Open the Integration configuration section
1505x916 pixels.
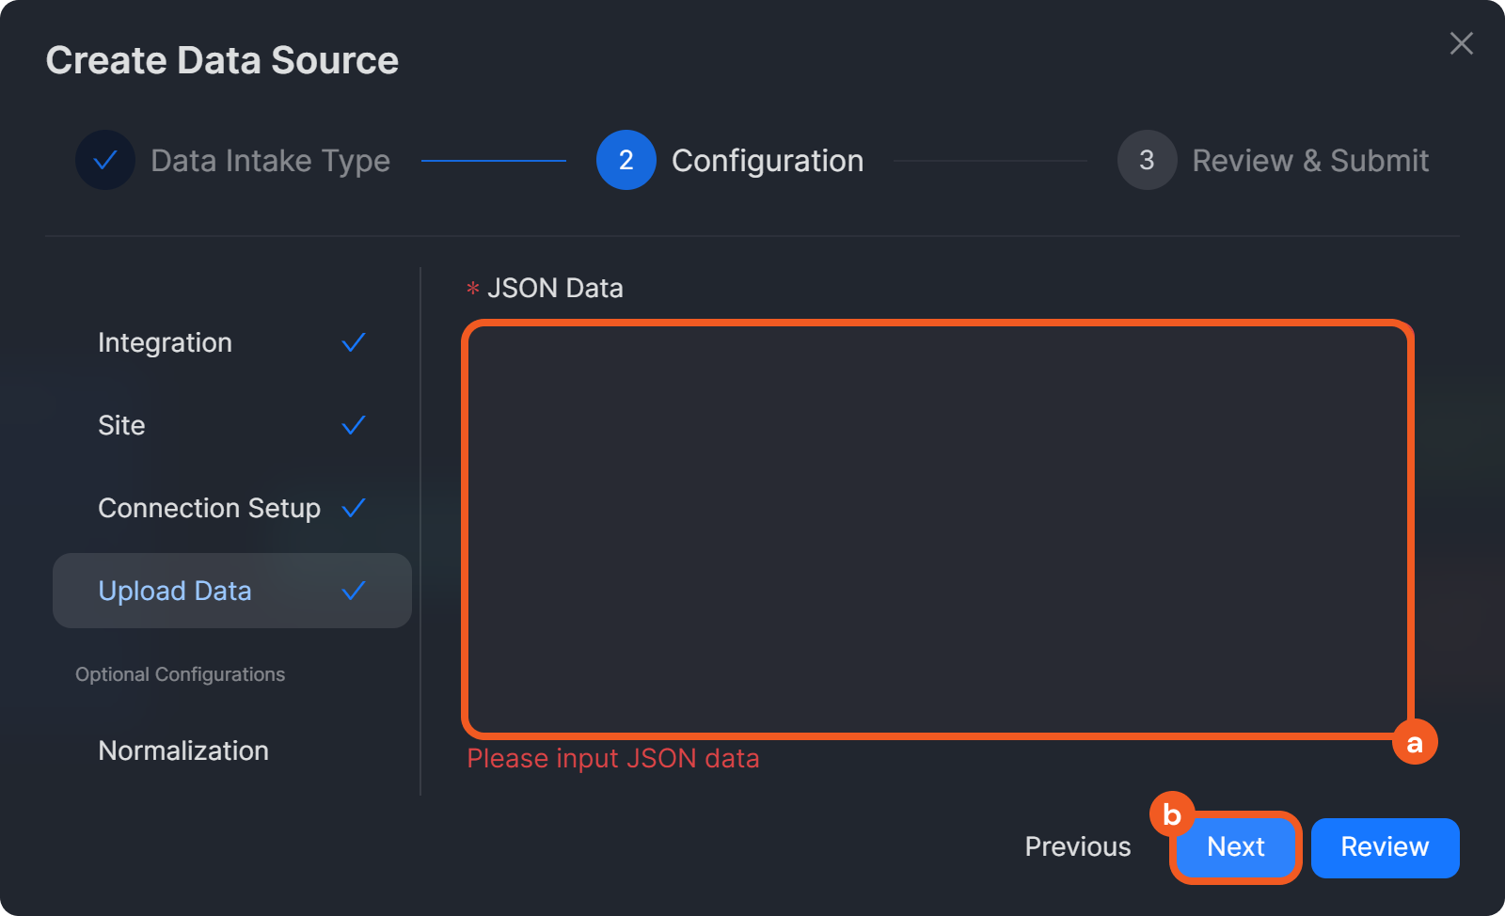166,342
